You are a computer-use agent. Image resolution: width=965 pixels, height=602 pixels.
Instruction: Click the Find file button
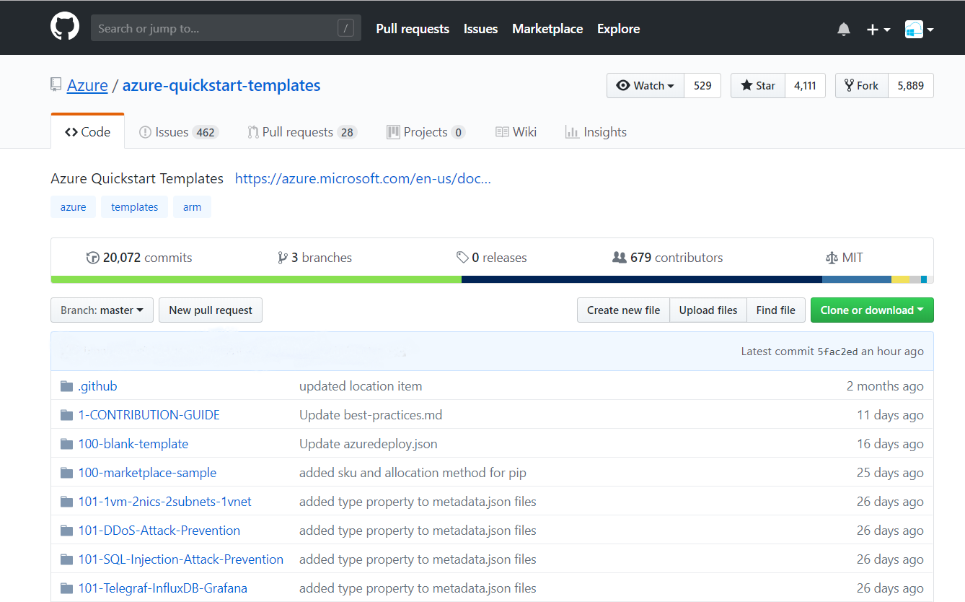(x=776, y=310)
